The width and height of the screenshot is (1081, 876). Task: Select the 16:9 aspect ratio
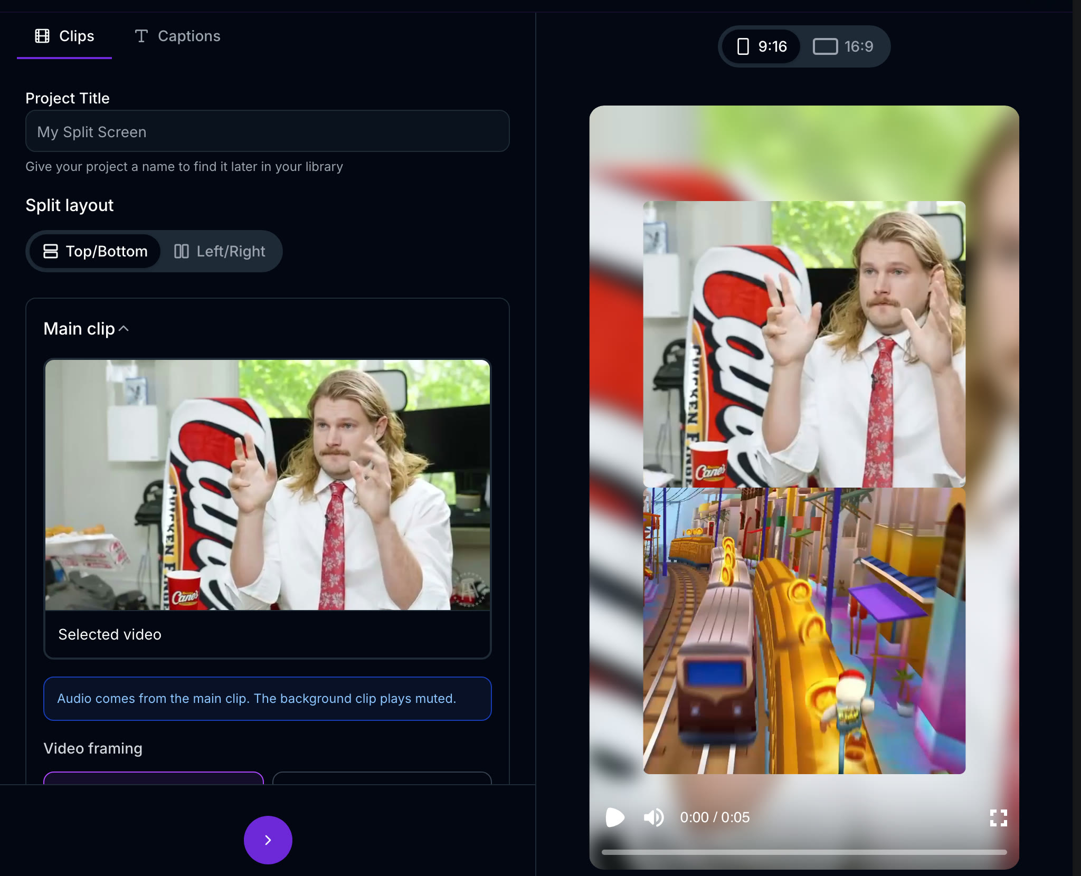(x=843, y=46)
